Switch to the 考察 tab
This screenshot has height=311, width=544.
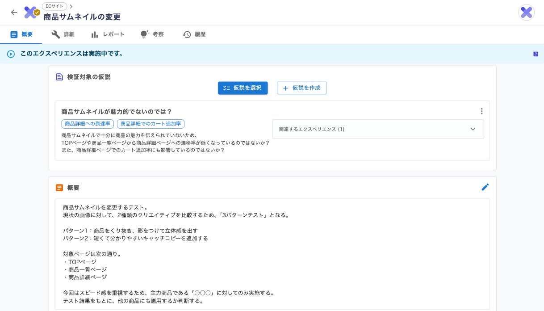pyautogui.click(x=152, y=34)
